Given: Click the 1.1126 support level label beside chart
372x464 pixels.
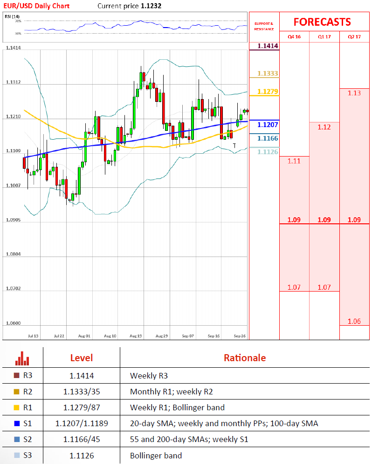Looking at the screenshot, I should pos(268,152).
